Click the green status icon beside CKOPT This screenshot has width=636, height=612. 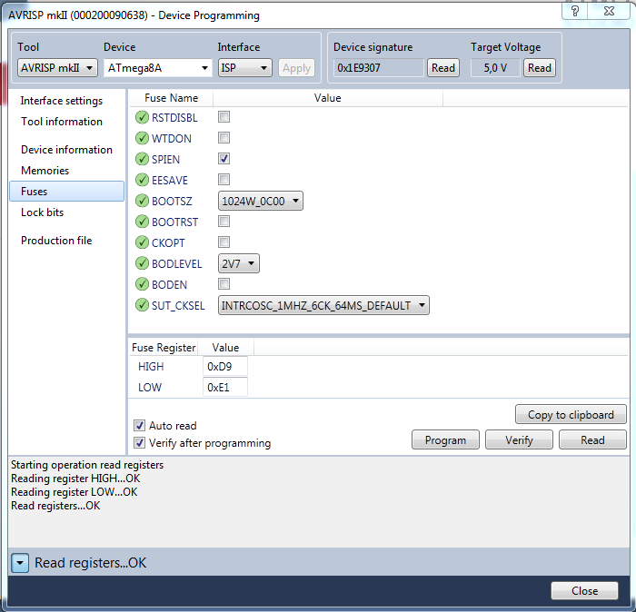click(x=142, y=242)
